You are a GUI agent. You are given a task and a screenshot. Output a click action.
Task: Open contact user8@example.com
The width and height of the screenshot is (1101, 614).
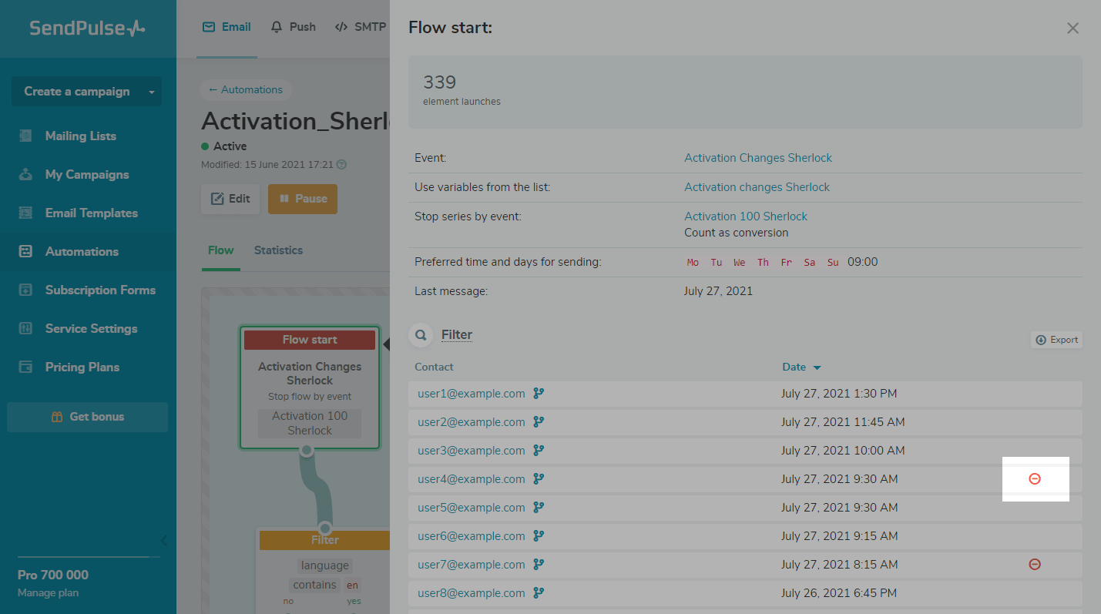coord(472,593)
